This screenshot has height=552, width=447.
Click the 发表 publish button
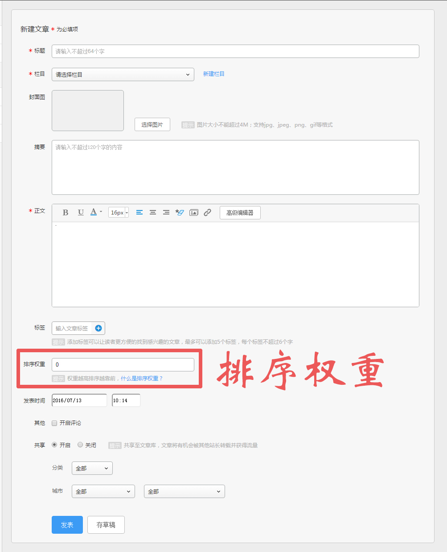pyautogui.click(x=67, y=525)
